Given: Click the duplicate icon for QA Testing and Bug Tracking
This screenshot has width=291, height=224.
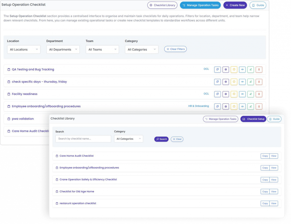Looking at the screenshot, I should 217,69.
